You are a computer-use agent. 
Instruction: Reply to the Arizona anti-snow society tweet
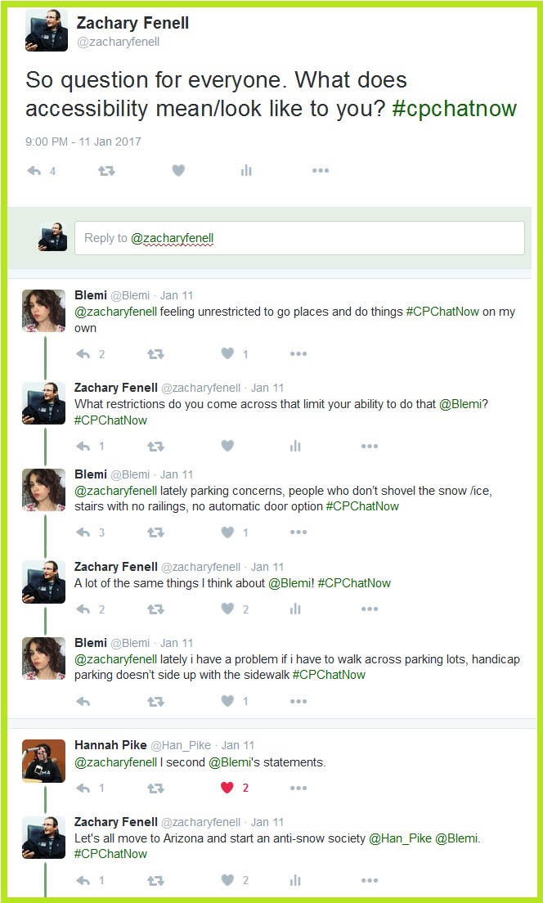[83, 880]
